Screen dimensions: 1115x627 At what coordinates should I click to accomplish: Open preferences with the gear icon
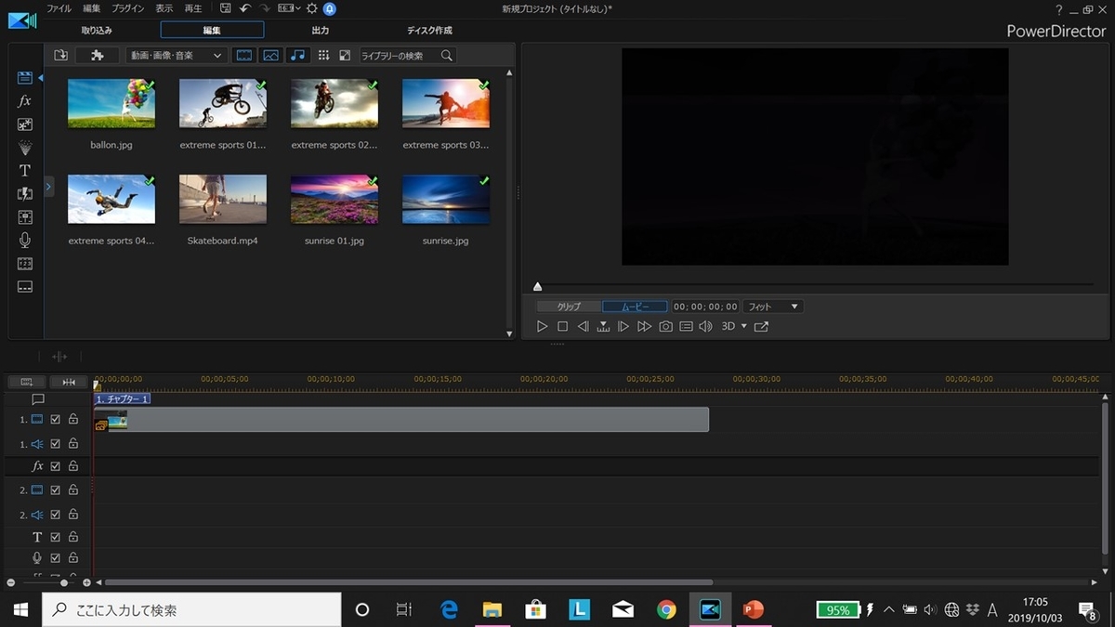(311, 8)
